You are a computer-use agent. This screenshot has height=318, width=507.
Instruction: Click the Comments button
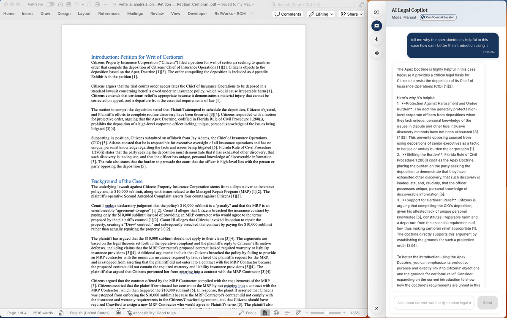[x=288, y=14]
